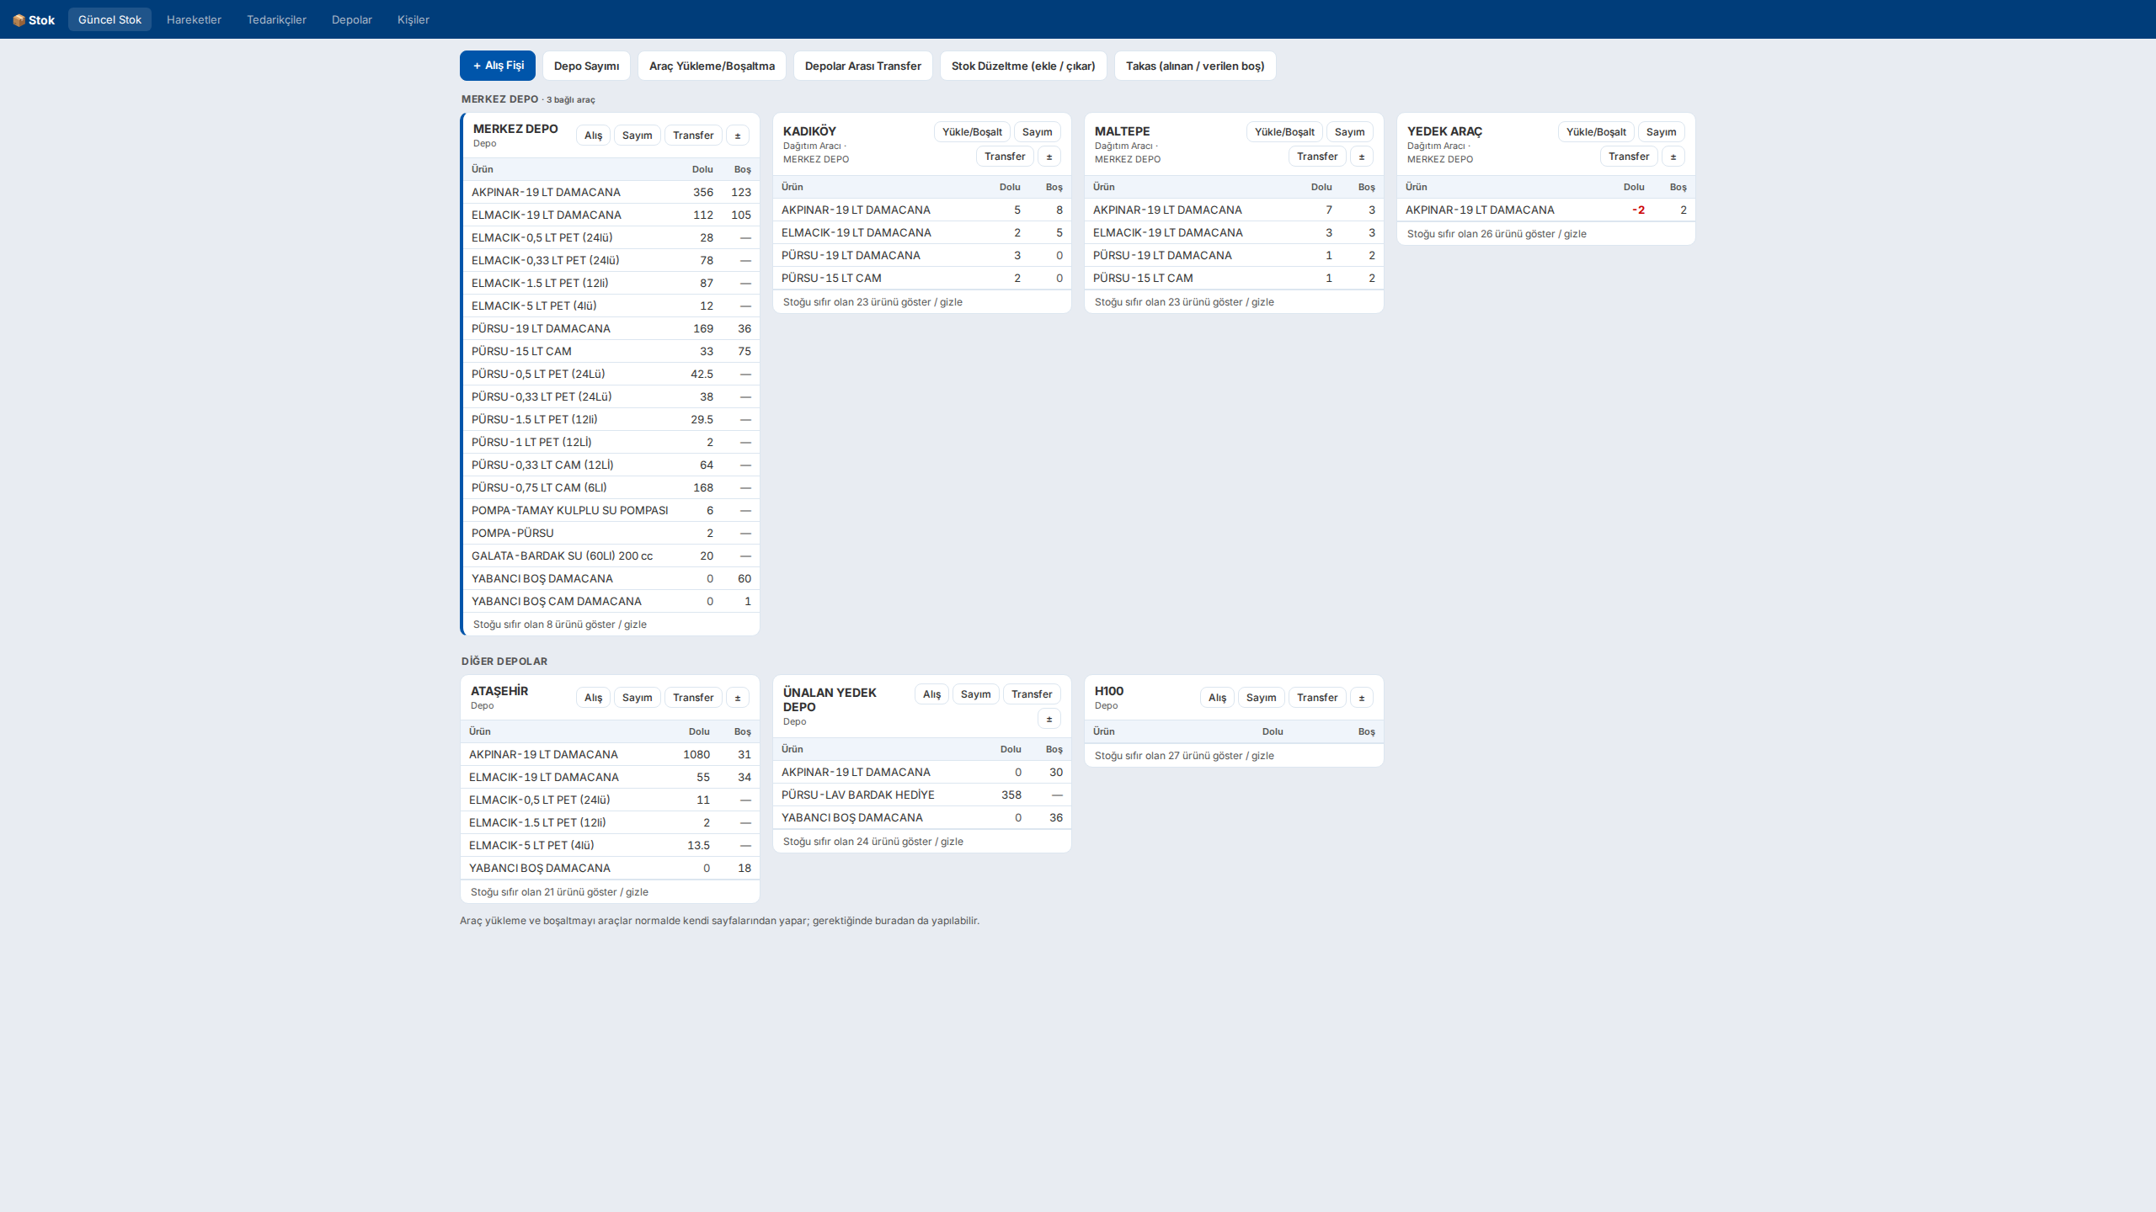
Task: Select the AKPINAR-19 LT DAMACANA row in ATAŞEHİR
Action: (610, 755)
